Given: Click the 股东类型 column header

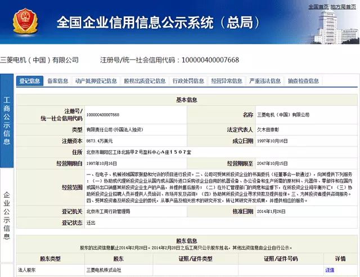Looking at the screenshot, I should tap(50, 259).
